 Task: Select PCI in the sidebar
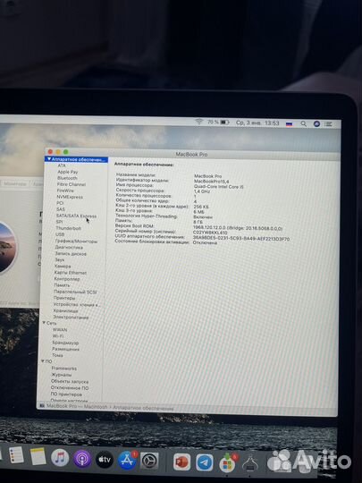coord(60,203)
